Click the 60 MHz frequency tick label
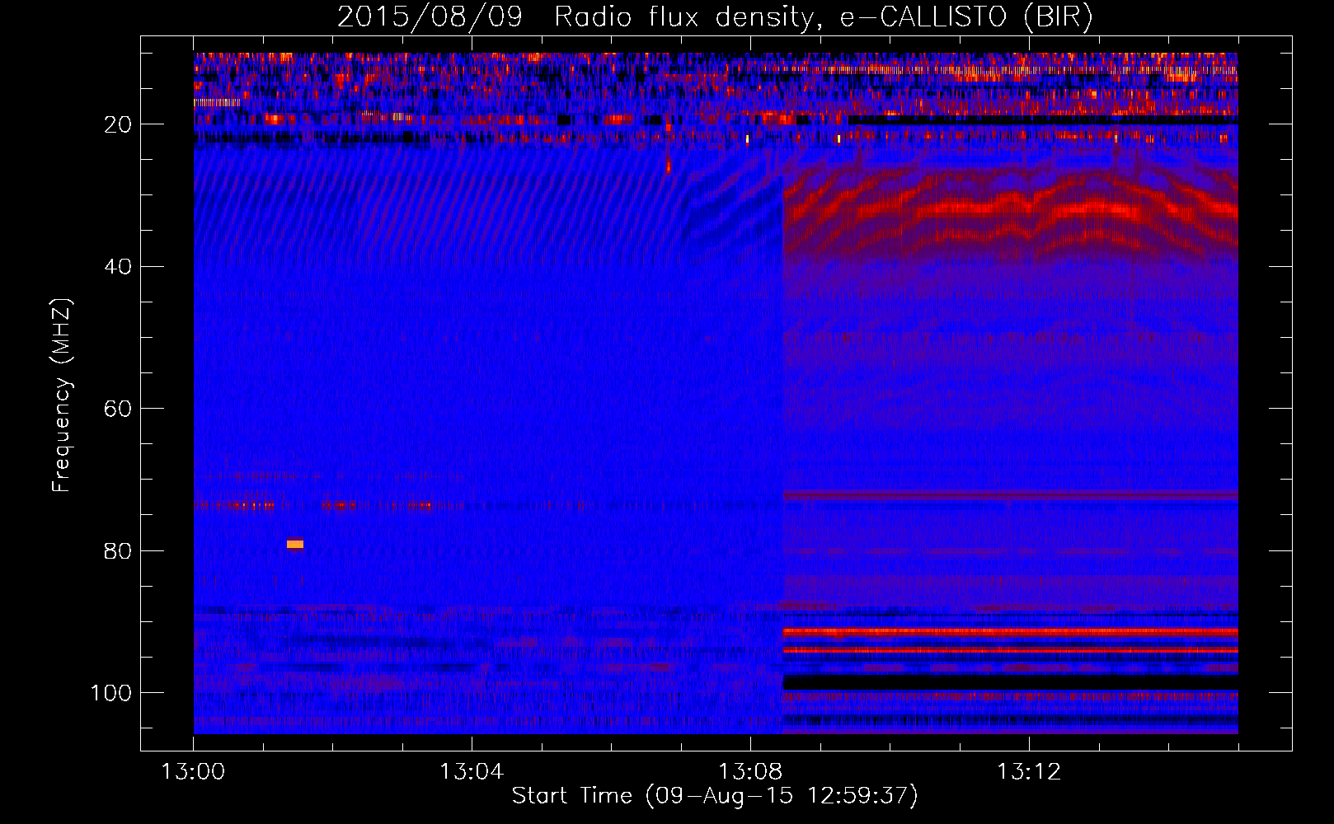This screenshot has height=824, width=1334. (x=118, y=409)
